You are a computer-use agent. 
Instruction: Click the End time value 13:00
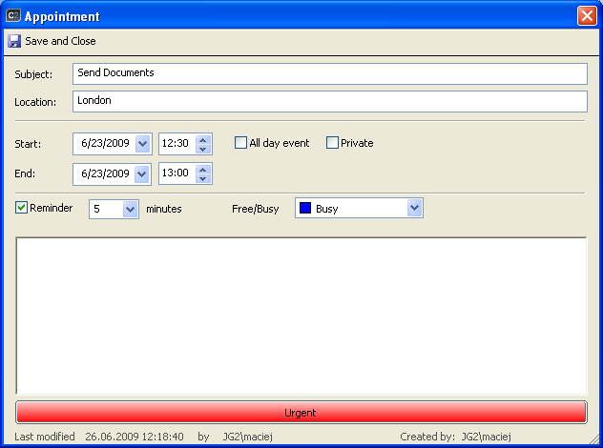click(176, 173)
